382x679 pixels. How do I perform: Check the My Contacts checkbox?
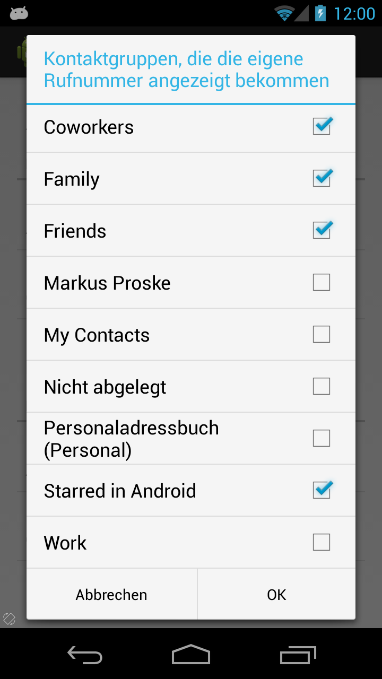(x=322, y=334)
